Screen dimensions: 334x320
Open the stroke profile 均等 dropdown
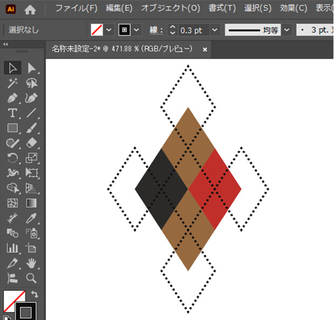point(287,30)
